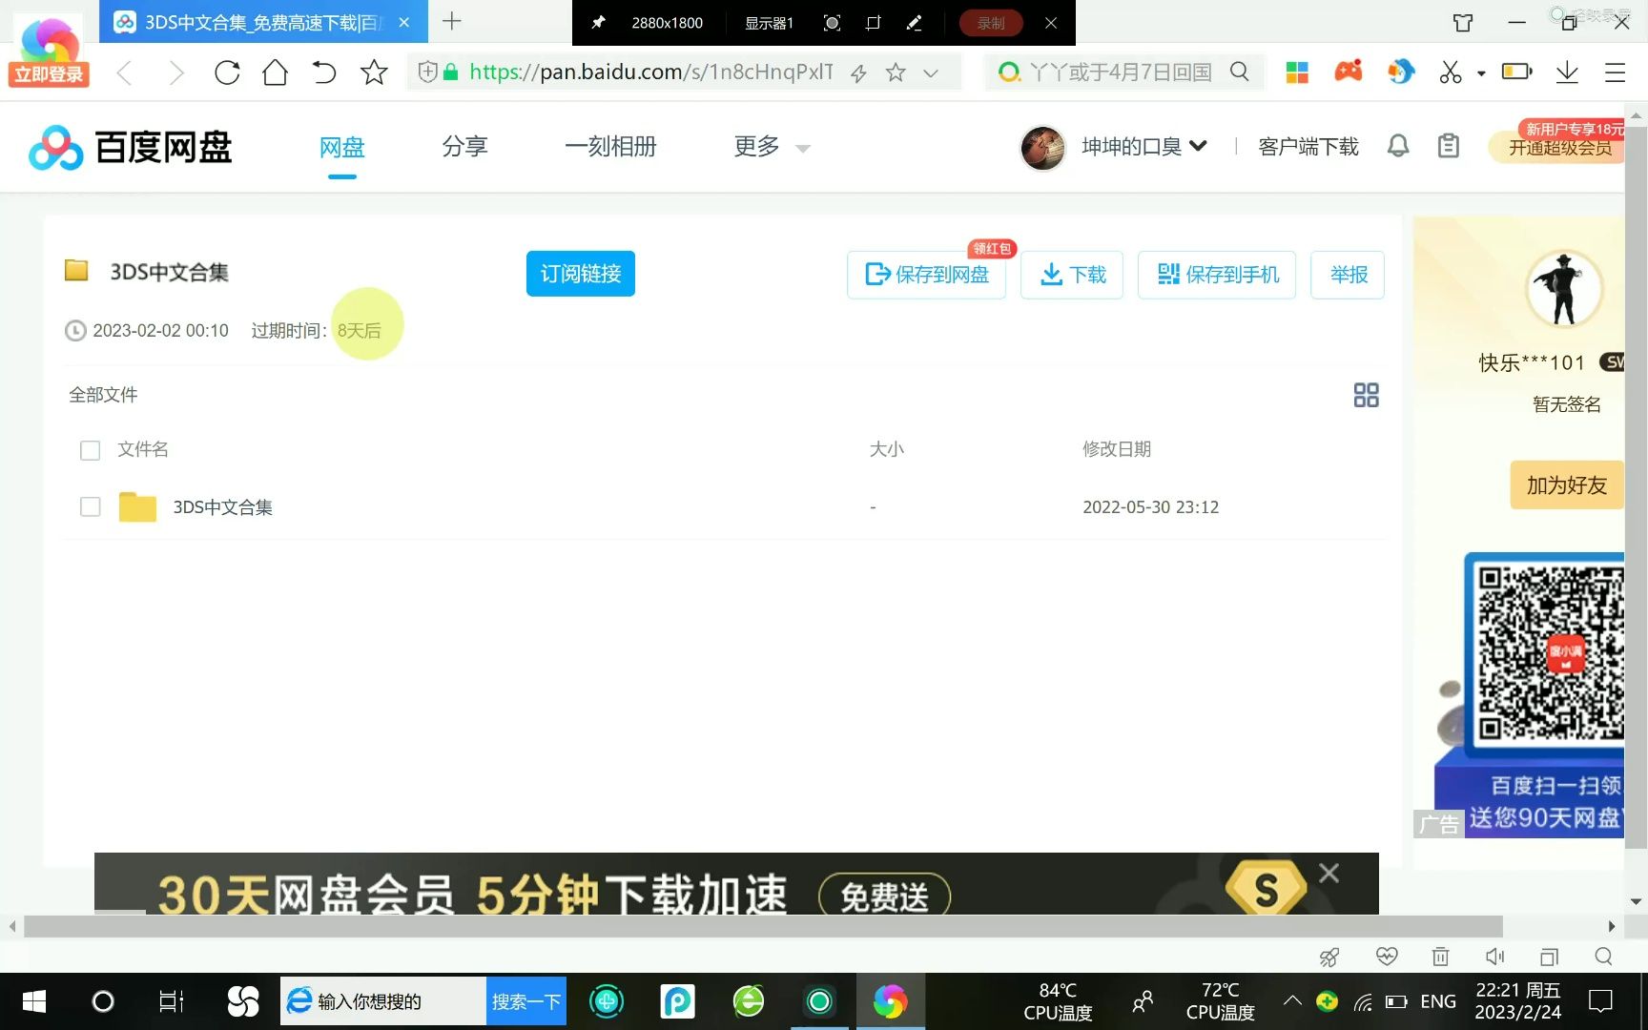Viewport: 1648px width, 1030px height.
Task: Open the action center notification icon
Action: (1600, 1001)
